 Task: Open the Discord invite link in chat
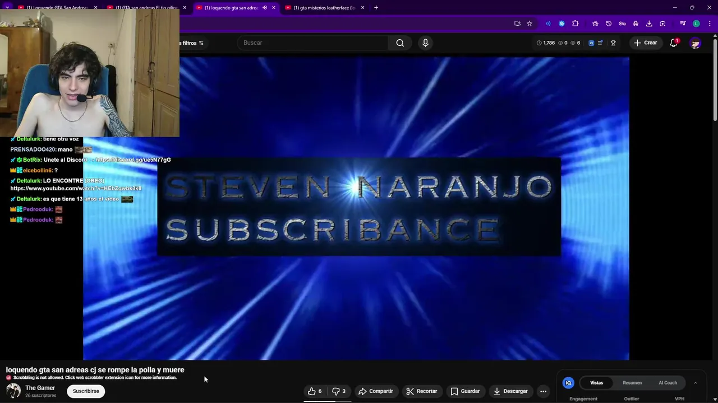133,160
